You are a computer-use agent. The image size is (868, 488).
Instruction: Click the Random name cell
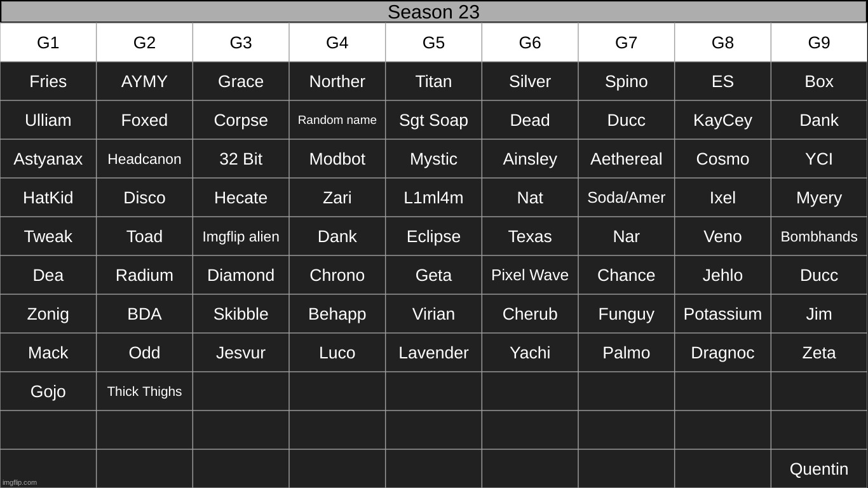[x=337, y=120]
